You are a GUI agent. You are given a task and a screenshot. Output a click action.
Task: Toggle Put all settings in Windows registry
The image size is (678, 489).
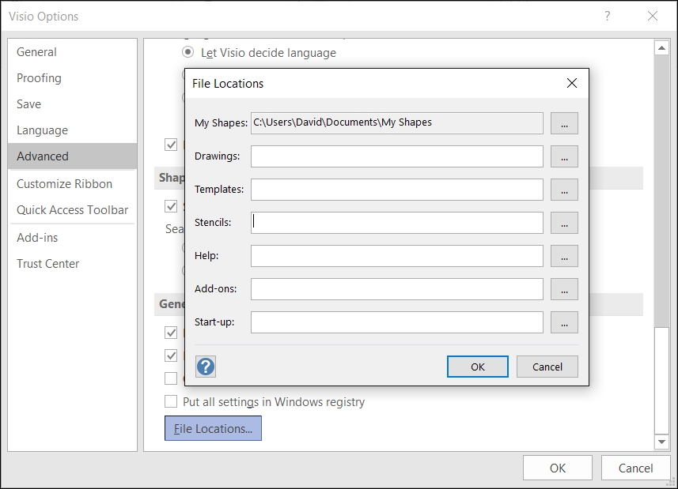point(171,401)
